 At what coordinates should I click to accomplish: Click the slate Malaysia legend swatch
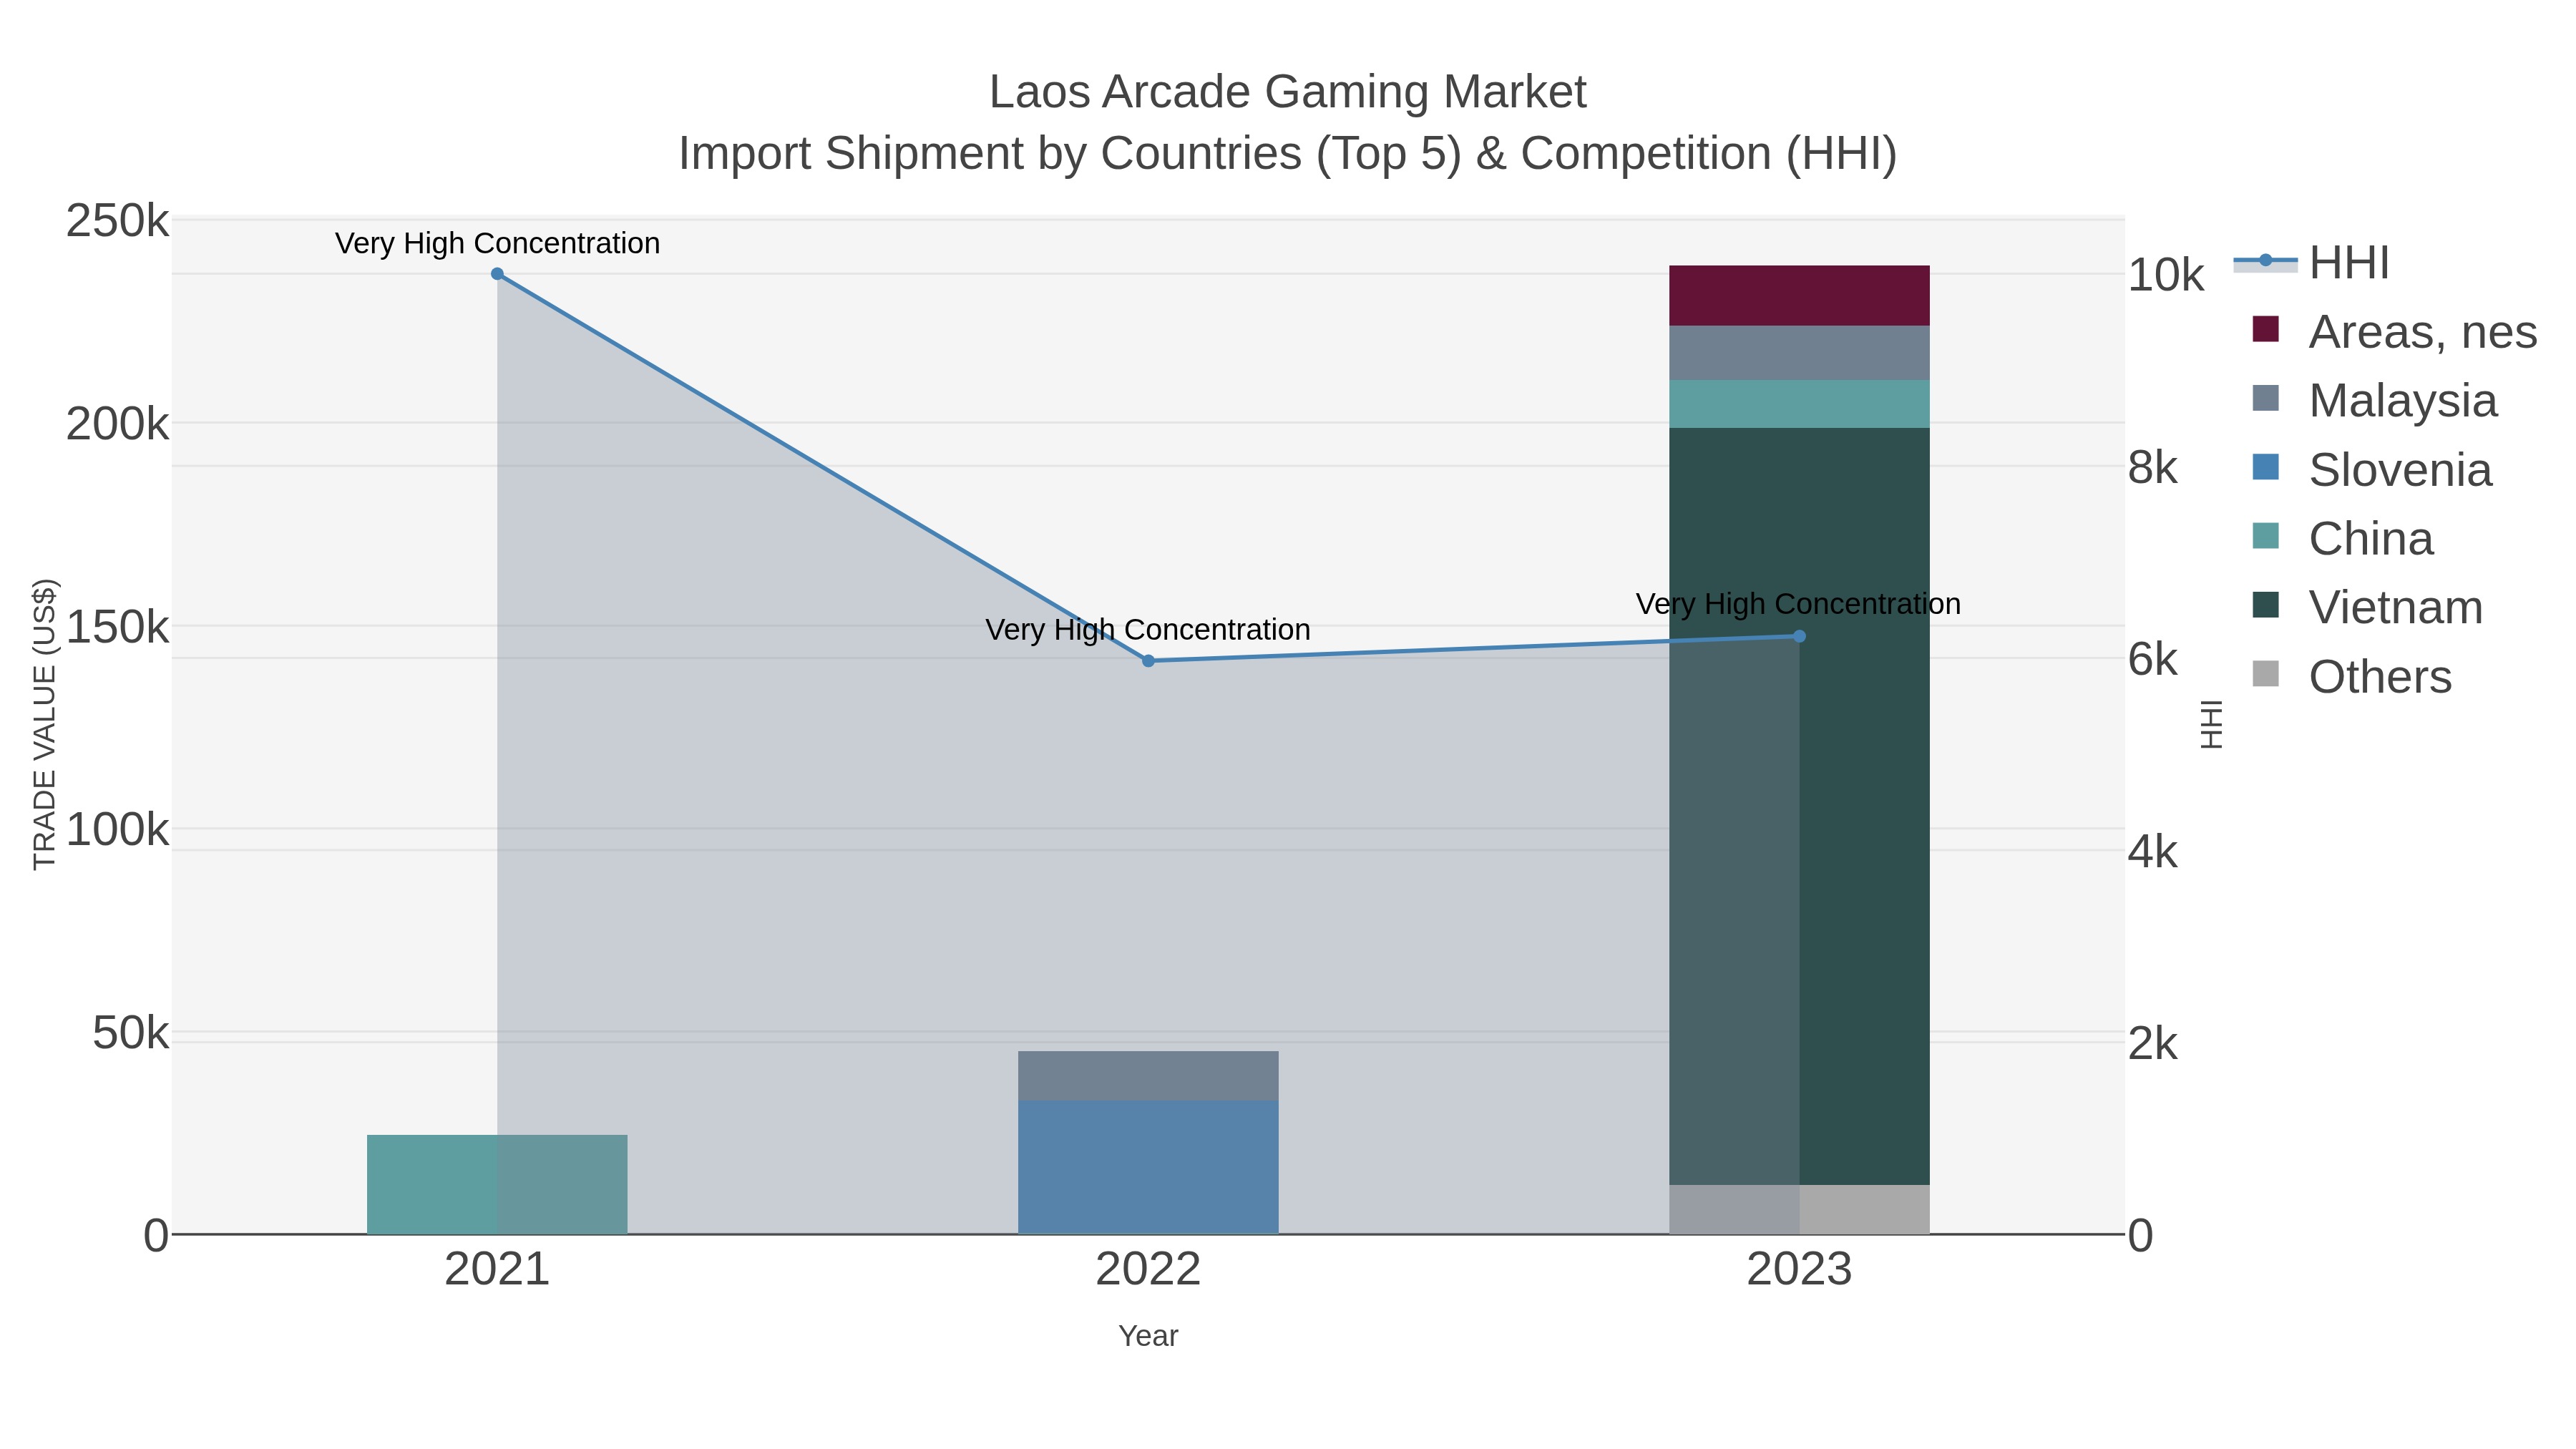2265,398
